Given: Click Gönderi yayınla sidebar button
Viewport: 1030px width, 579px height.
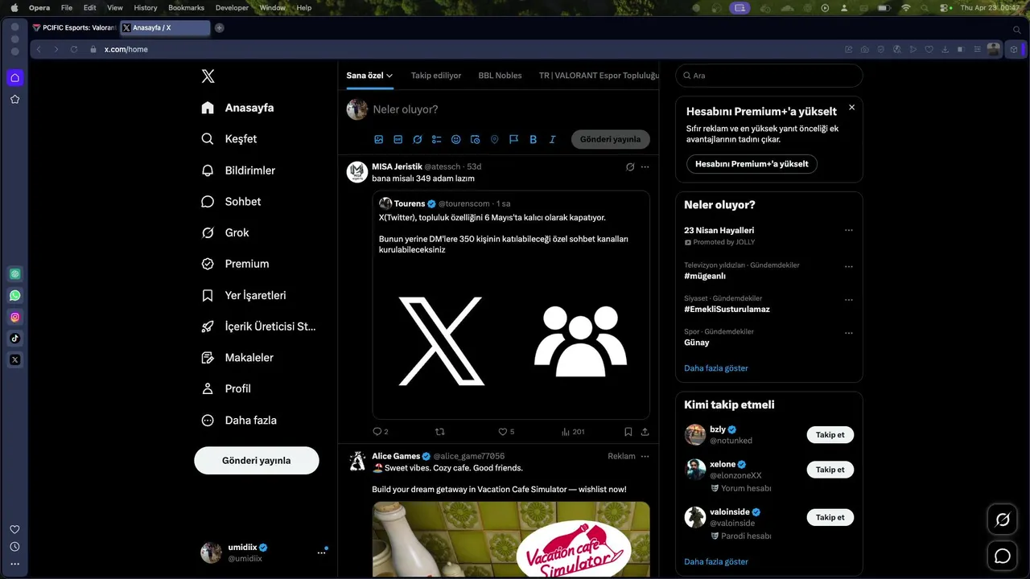Looking at the screenshot, I should point(256,461).
